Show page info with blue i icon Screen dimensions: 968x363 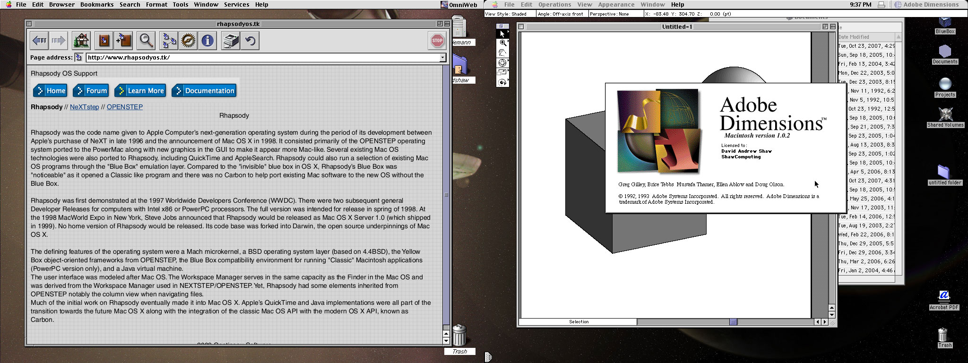tap(207, 41)
